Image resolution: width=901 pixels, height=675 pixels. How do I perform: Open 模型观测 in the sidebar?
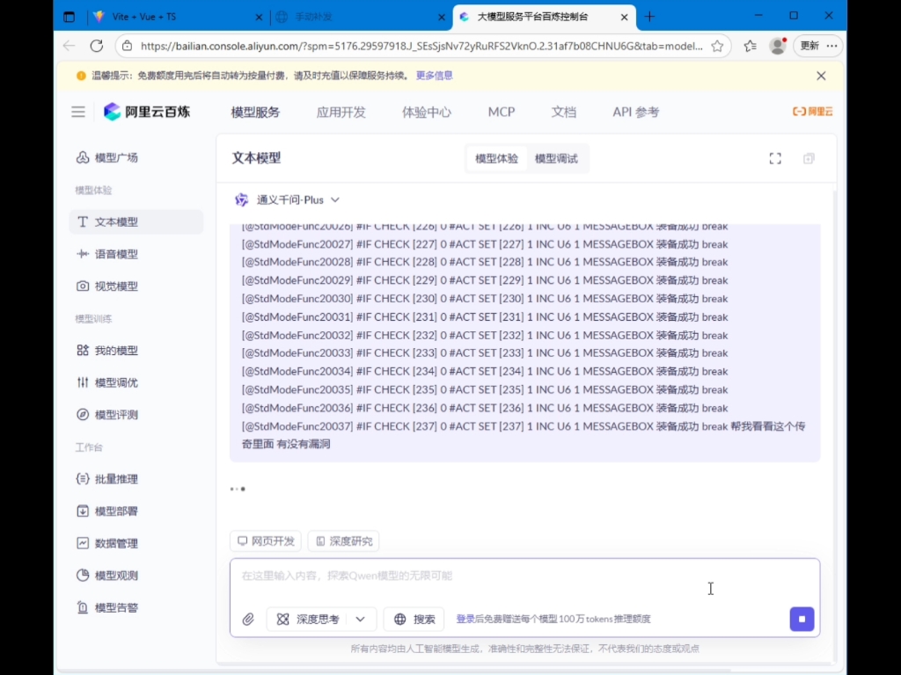[x=107, y=575]
